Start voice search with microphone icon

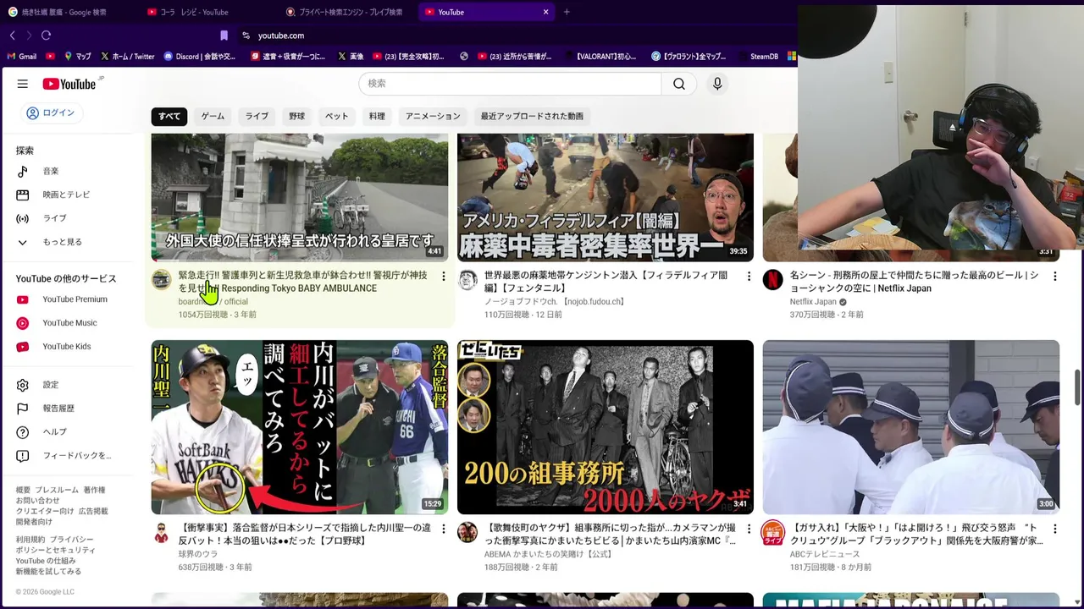coord(717,84)
